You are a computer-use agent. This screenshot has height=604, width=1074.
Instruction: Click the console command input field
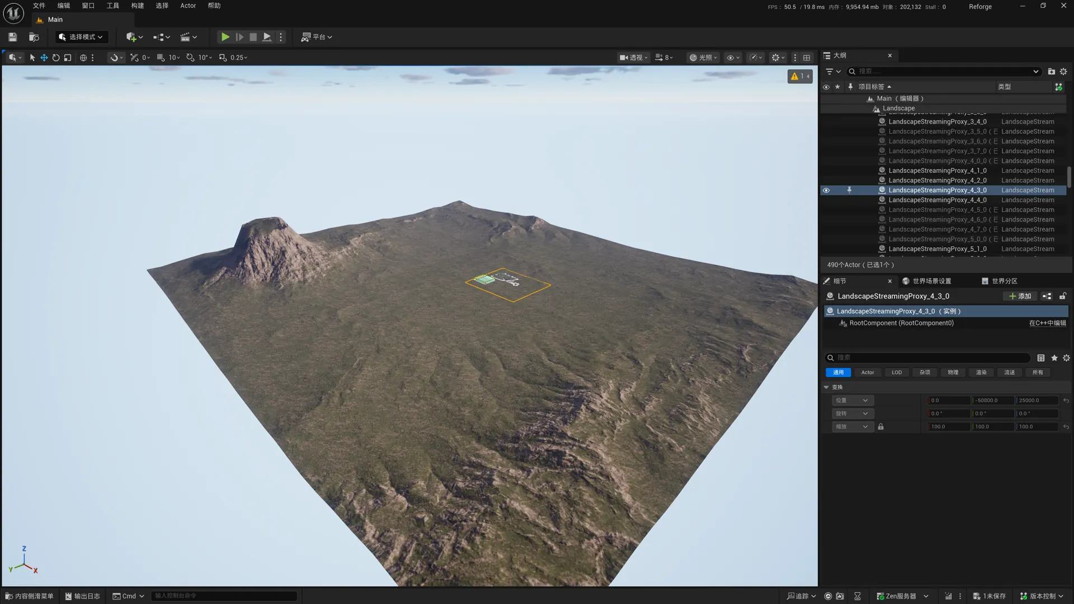(x=224, y=596)
